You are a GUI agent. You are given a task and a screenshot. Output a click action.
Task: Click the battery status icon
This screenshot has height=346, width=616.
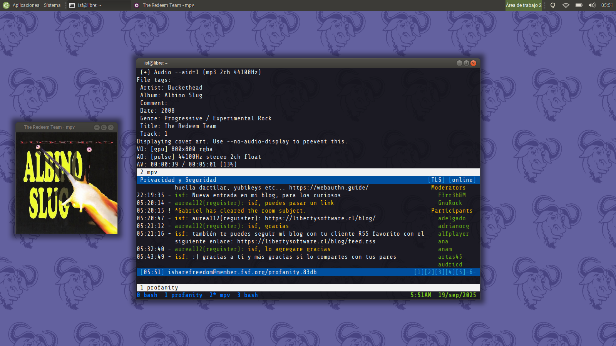(x=579, y=5)
